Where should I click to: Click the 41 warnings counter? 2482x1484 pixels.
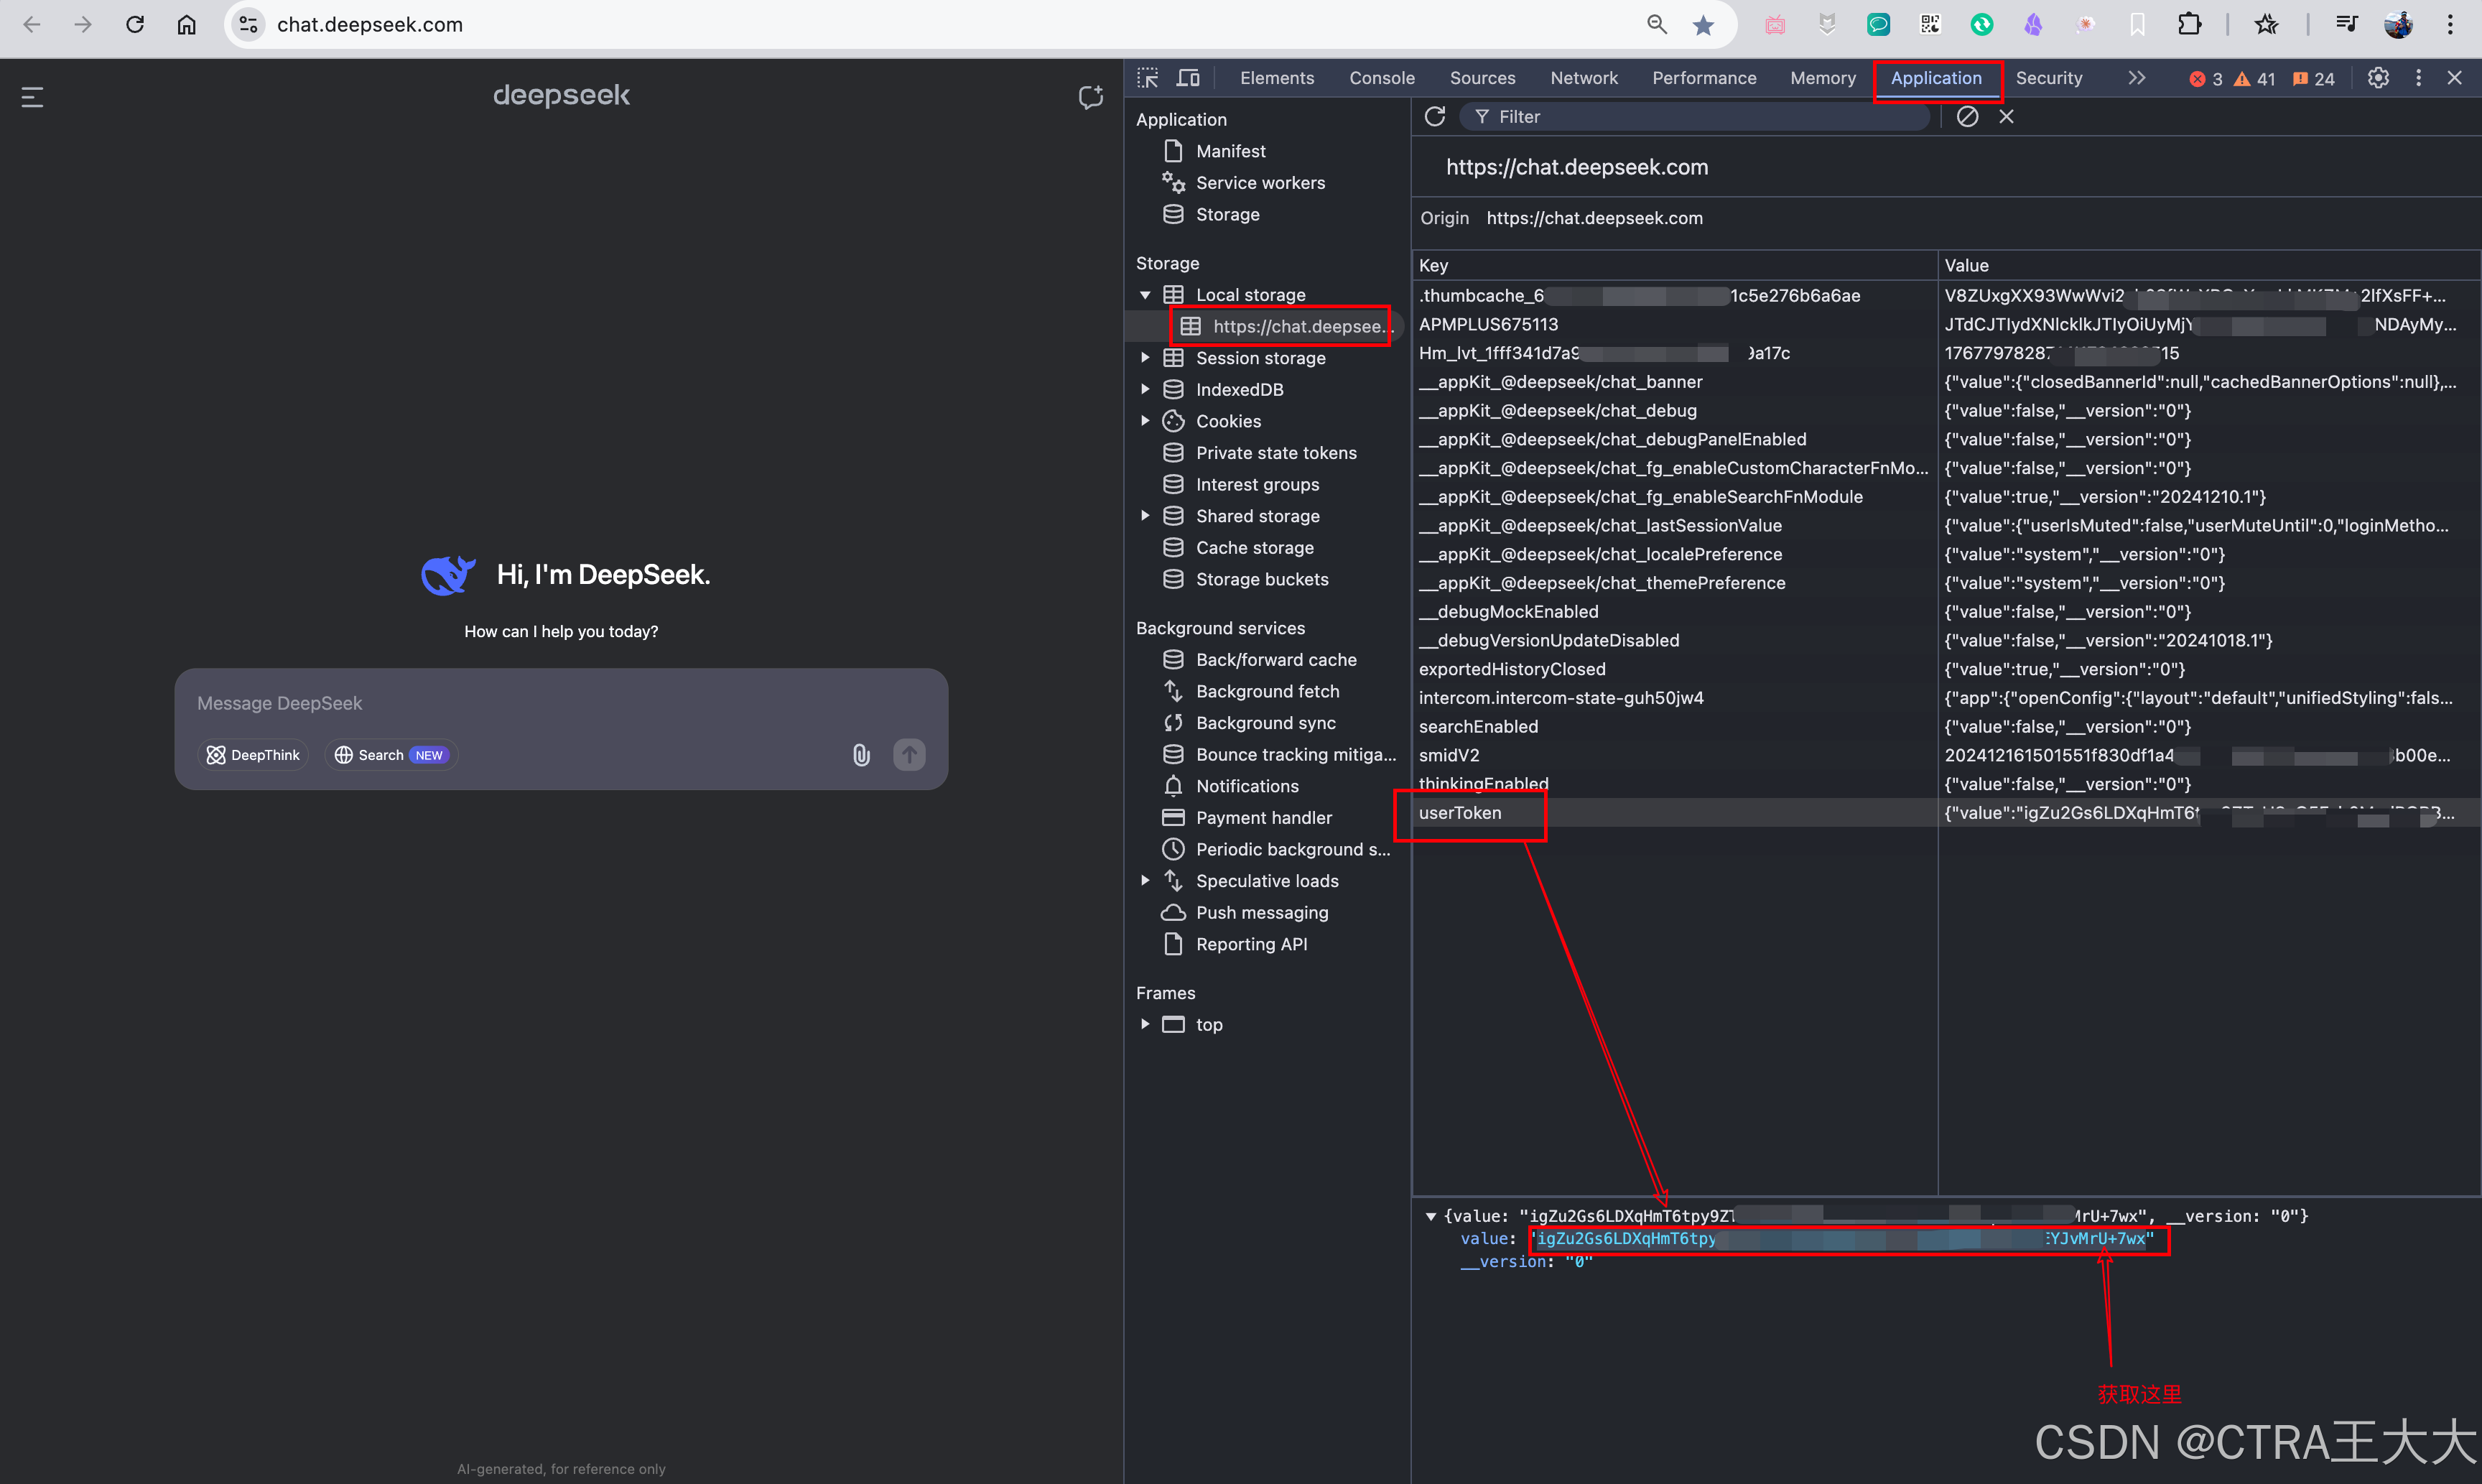point(2254,79)
